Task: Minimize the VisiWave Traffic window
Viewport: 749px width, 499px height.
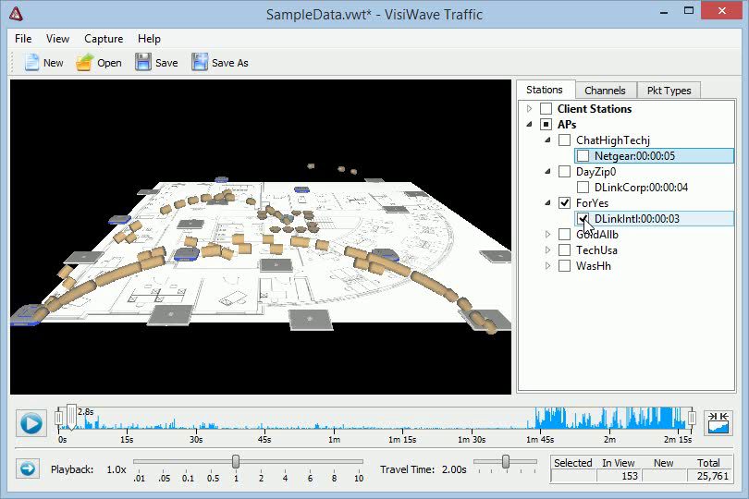Action: (x=664, y=11)
